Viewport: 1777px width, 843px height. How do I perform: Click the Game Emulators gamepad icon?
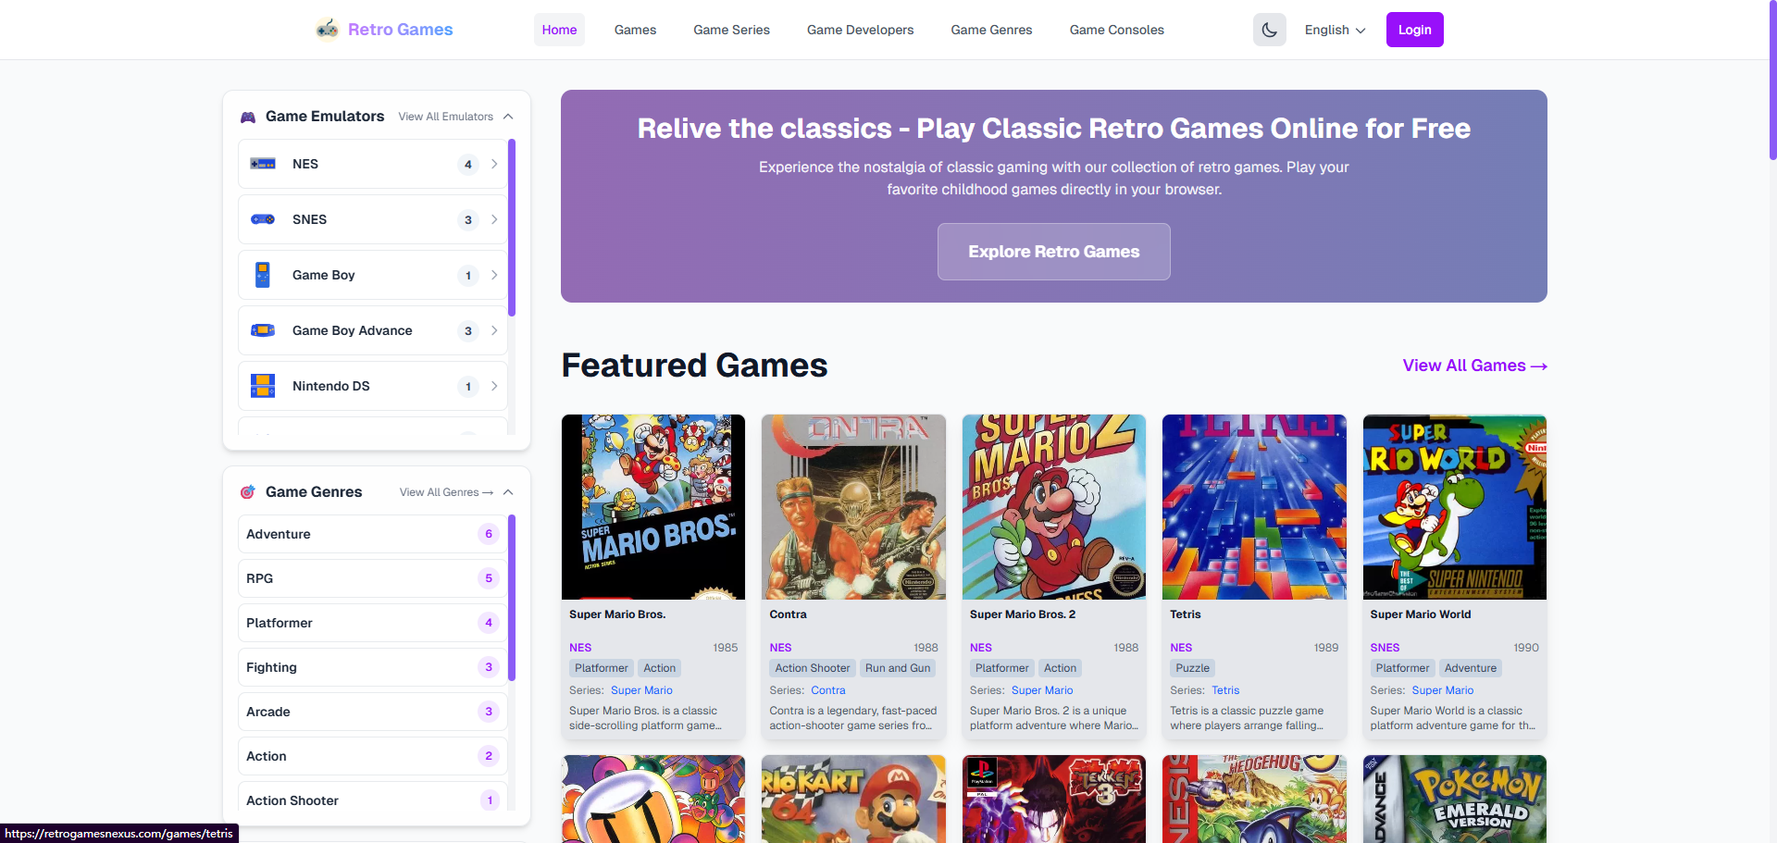[248, 117]
